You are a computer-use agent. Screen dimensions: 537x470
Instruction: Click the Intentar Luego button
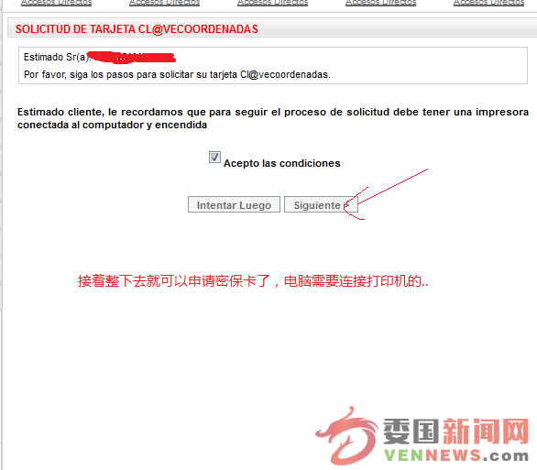234,204
